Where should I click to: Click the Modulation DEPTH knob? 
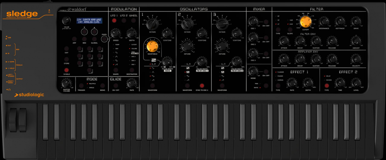click(131, 33)
